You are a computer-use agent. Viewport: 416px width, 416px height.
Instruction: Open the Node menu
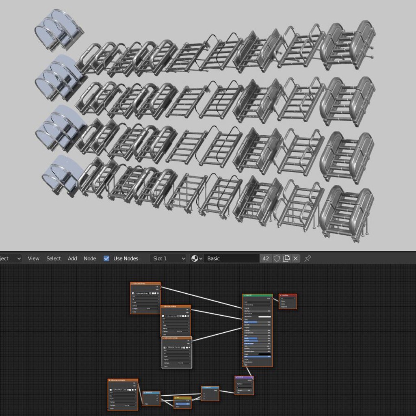click(90, 258)
